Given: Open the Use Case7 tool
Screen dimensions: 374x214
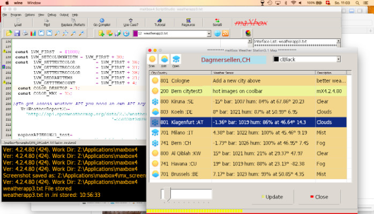Looking at the screenshot, I should point(131,22).
